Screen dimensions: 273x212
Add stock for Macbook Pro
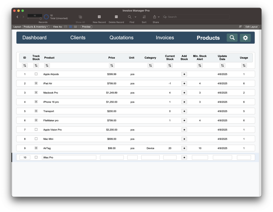[x=184, y=93]
